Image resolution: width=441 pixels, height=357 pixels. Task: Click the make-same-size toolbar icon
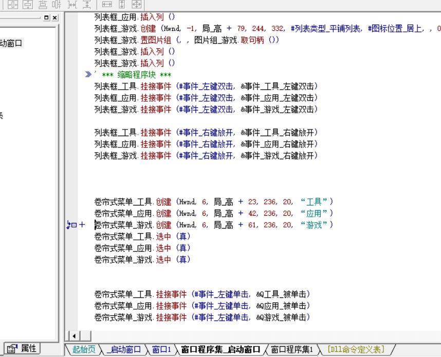136,5
